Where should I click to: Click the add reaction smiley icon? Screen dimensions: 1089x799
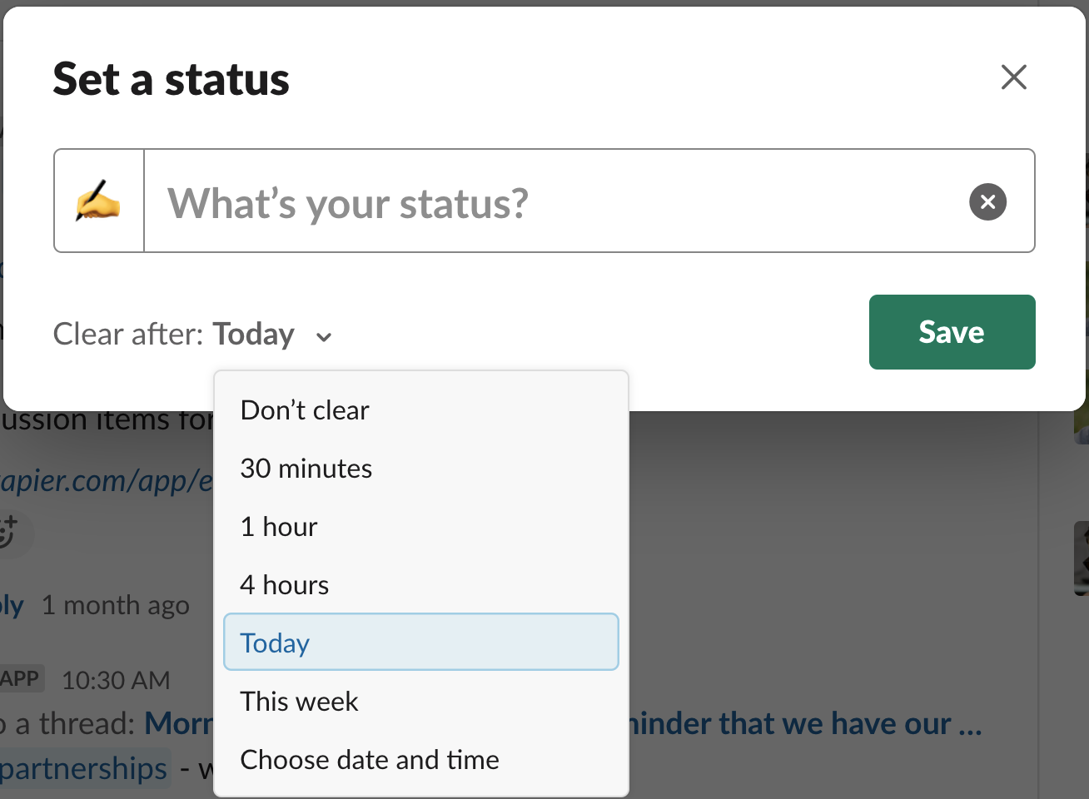point(8,532)
